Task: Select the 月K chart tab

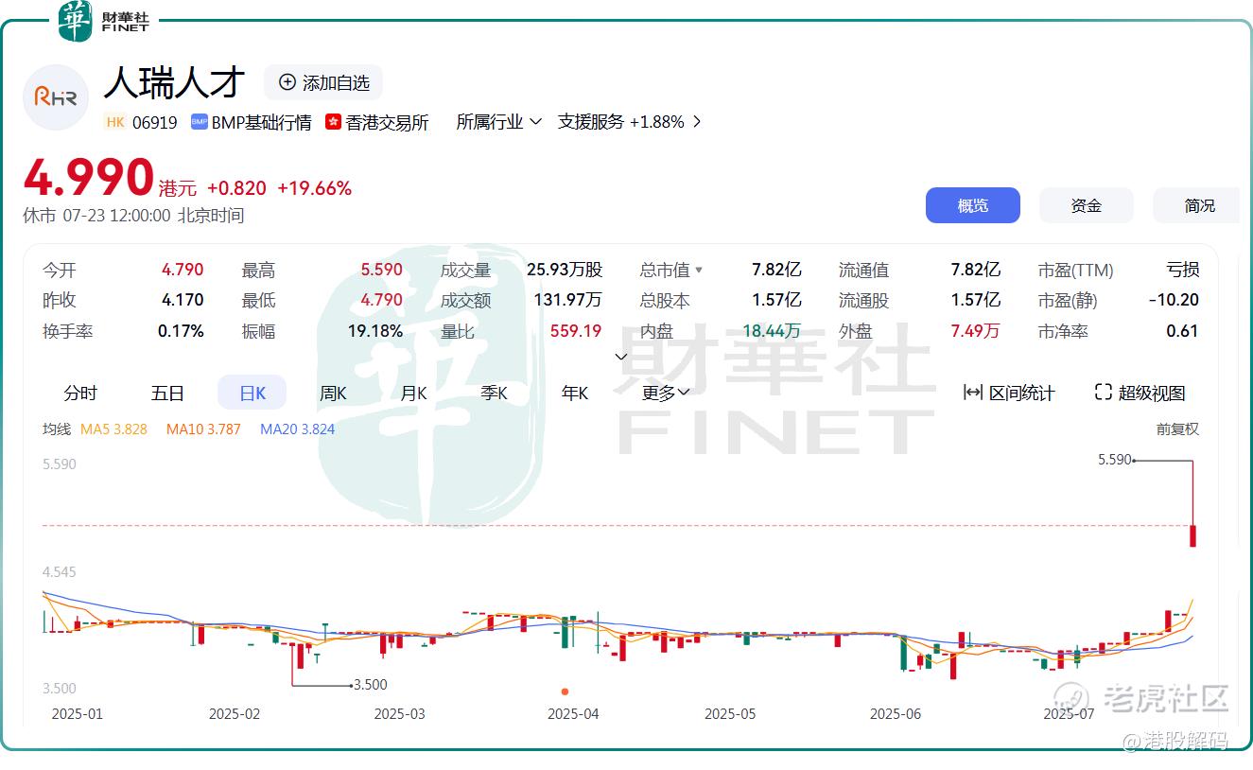Action: click(413, 393)
